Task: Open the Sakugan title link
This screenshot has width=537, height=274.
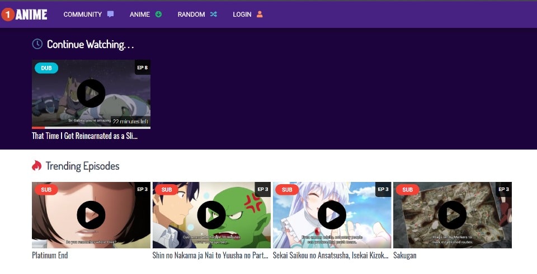Action: point(405,255)
